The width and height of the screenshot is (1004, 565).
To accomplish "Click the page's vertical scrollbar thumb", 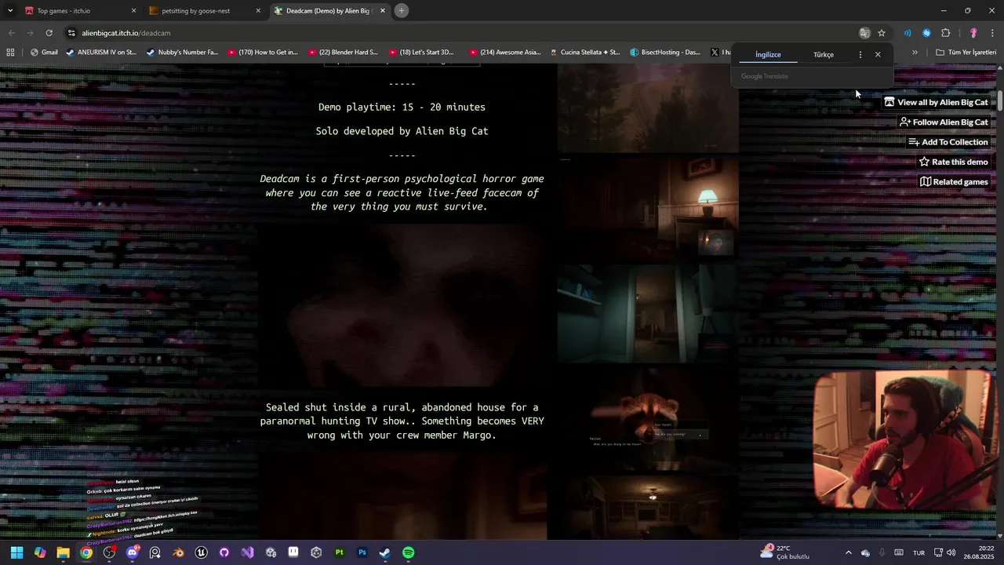I will pyautogui.click(x=1000, y=100).
